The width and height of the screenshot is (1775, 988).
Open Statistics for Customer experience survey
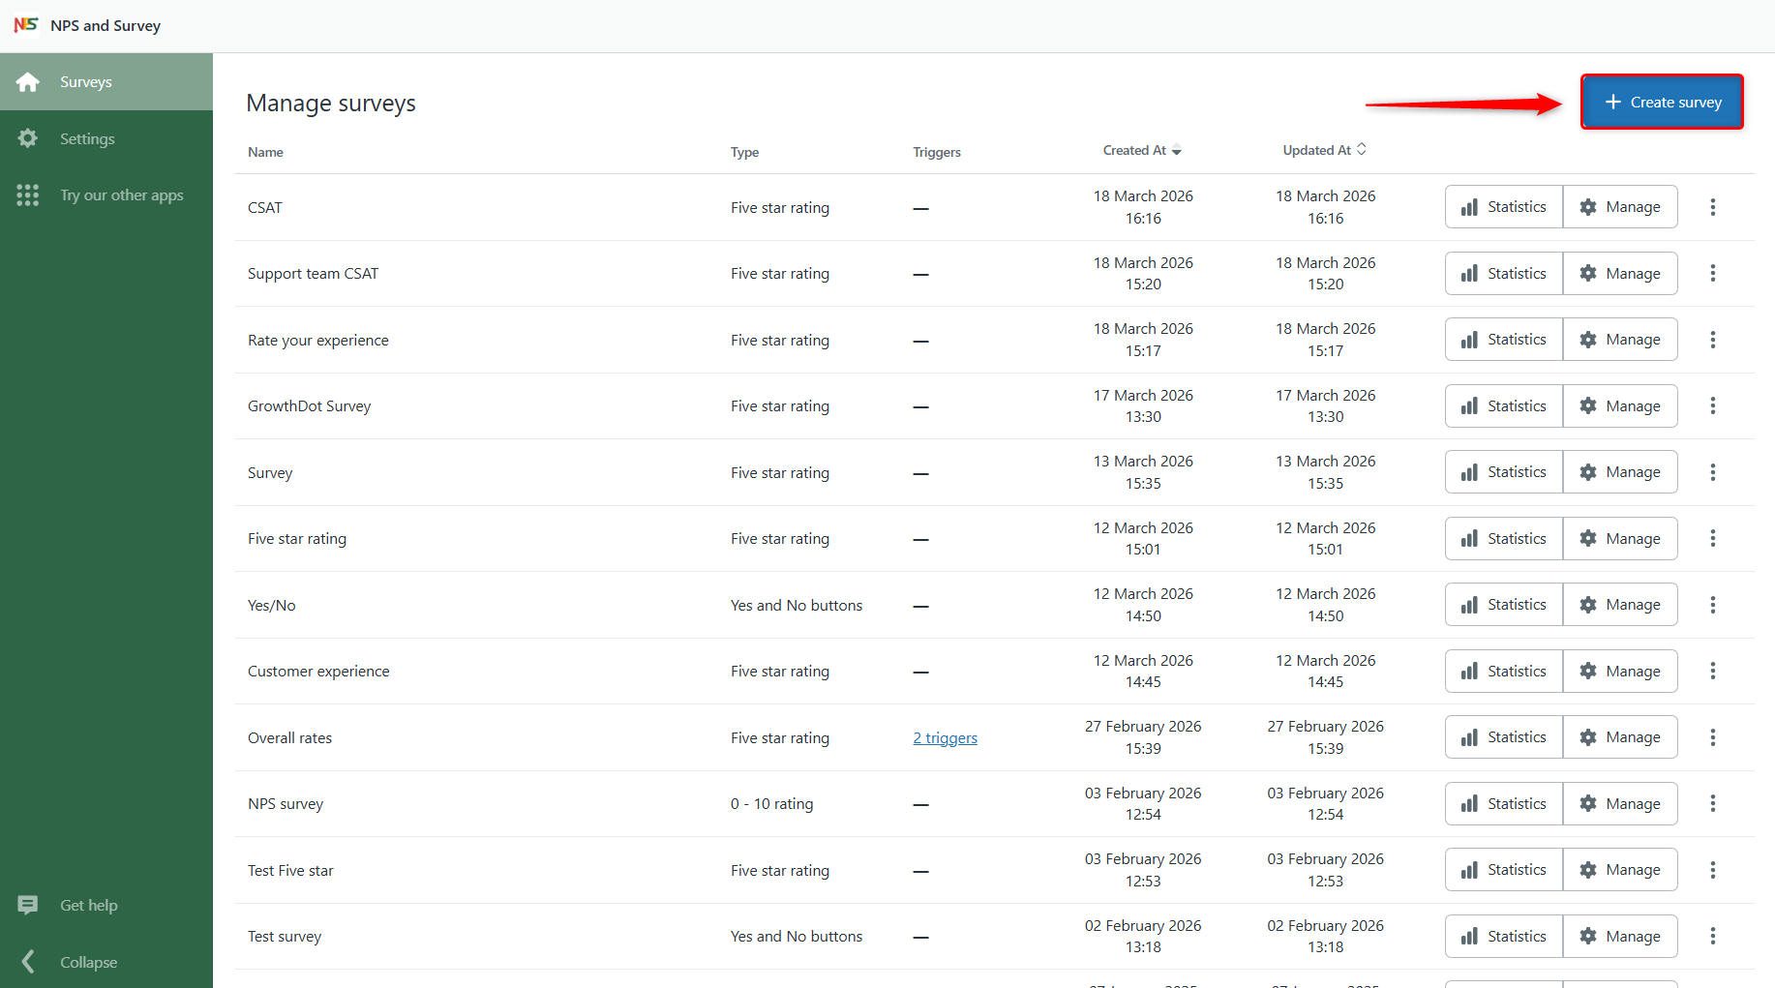(1503, 672)
